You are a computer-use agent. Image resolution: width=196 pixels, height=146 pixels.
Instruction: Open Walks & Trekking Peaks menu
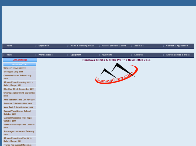(82, 46)
